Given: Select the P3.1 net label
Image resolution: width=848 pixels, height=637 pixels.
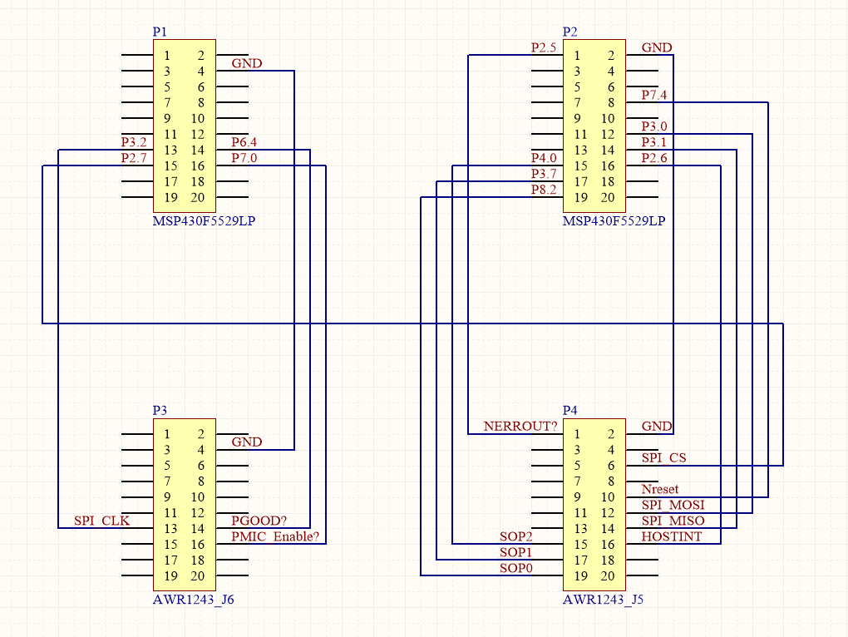Looking at the screenshot, I should (653, 142).
